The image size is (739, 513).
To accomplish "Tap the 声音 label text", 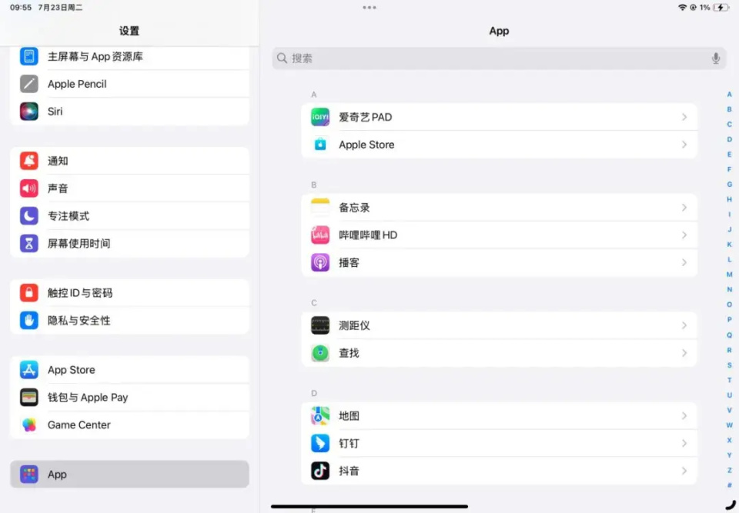I will click(58, 188).
